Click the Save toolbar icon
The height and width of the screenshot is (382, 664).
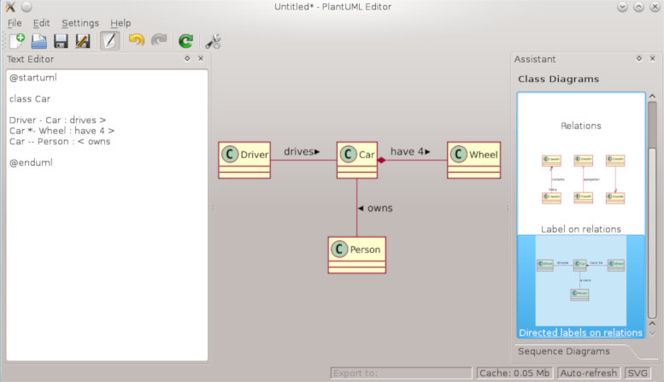(x=61, y=40)
